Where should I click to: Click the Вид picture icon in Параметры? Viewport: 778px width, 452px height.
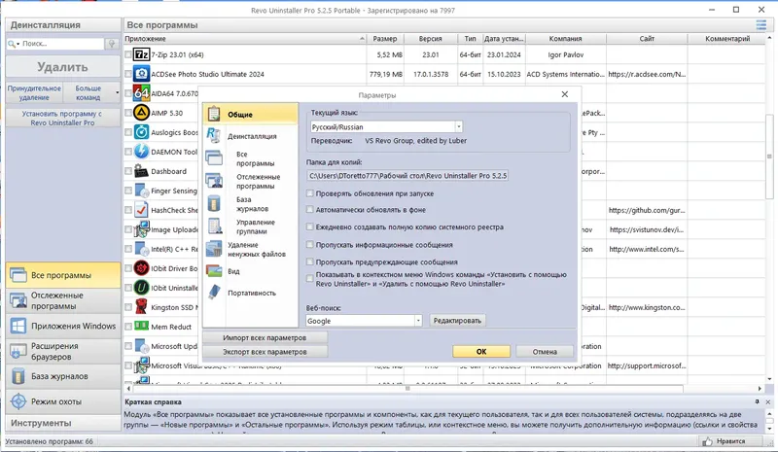pos(214,271)
